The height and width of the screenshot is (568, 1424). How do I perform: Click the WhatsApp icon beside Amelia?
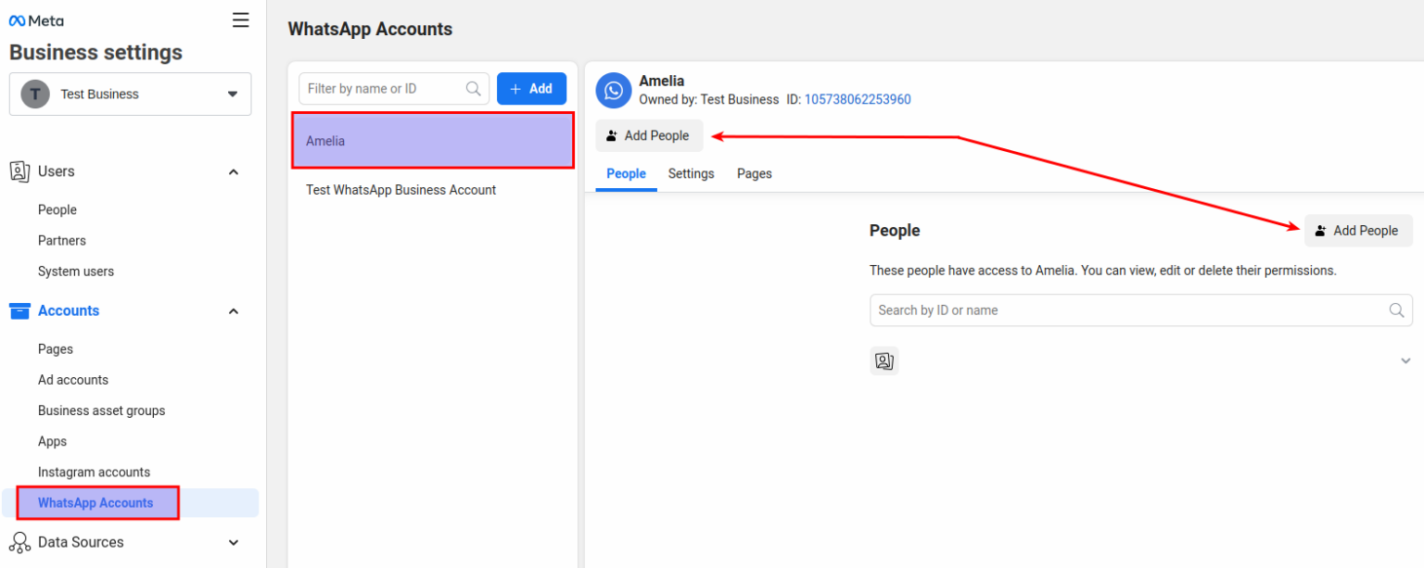(613, 90)
